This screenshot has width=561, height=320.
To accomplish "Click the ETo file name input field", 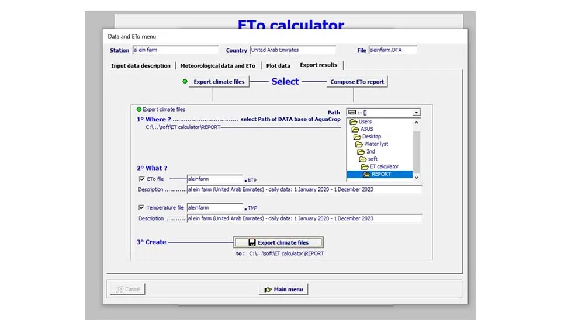I will pos(214,179).
